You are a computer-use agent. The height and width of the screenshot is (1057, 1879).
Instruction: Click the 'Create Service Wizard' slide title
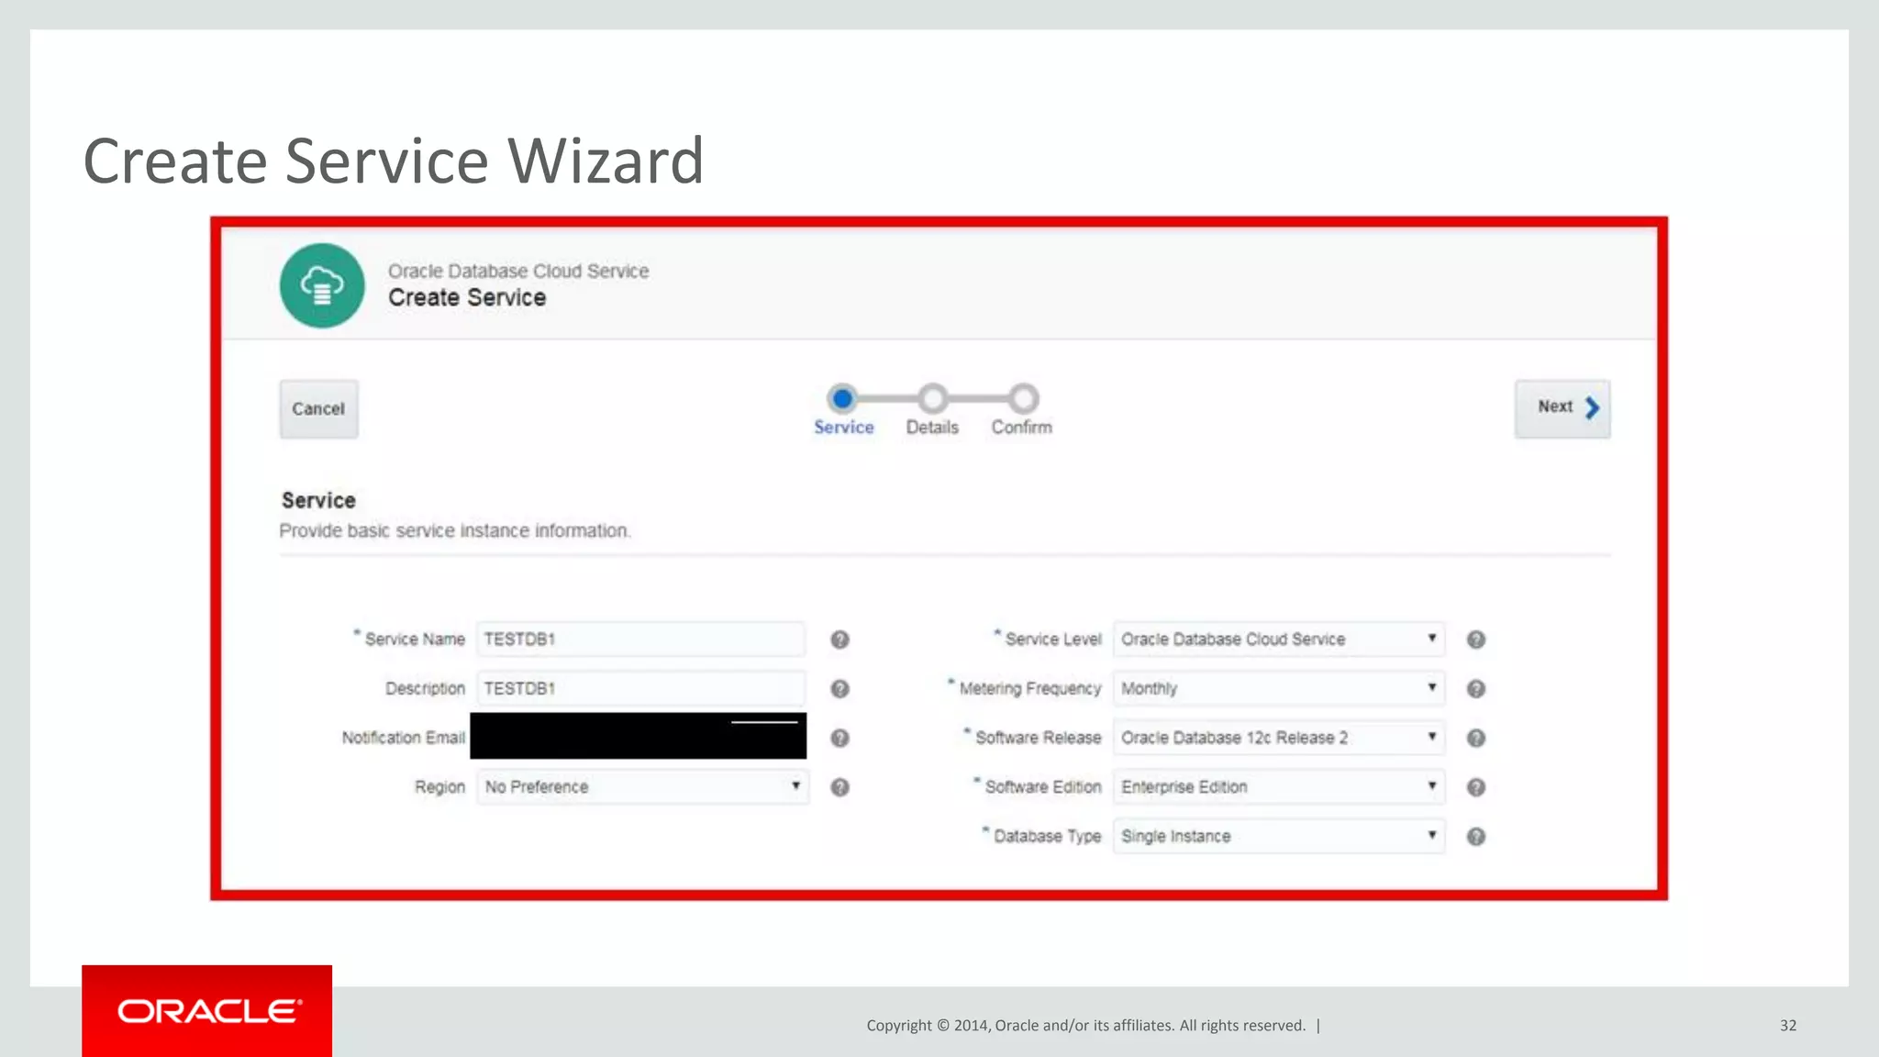coord(394,161)
